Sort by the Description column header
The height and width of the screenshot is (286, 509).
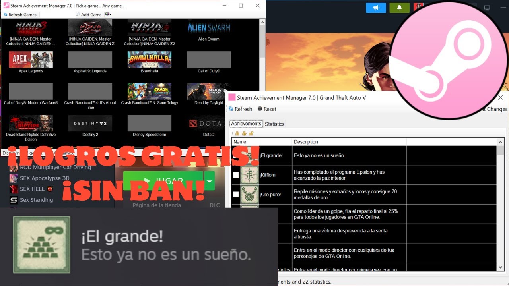pyautogui.click(x=349, y=142)
